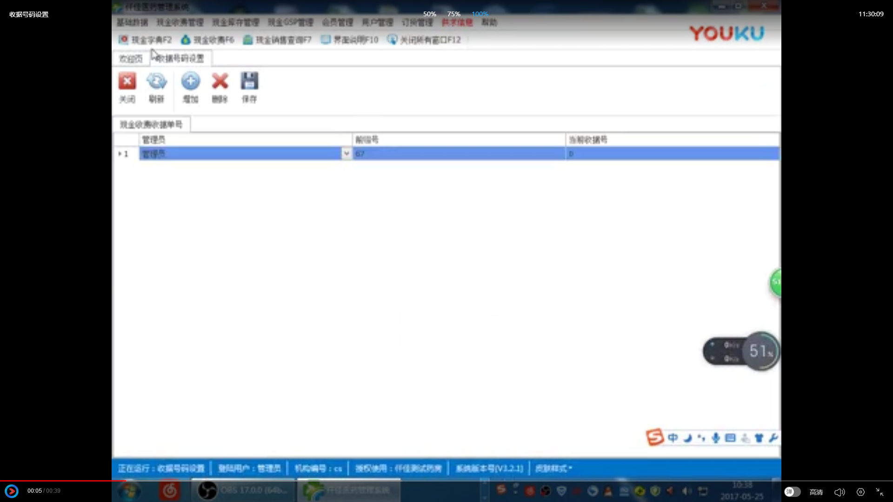Click the floppy disk 保存 save icon
The width and height of the screenshot is (893, 502).
[249, 81]
